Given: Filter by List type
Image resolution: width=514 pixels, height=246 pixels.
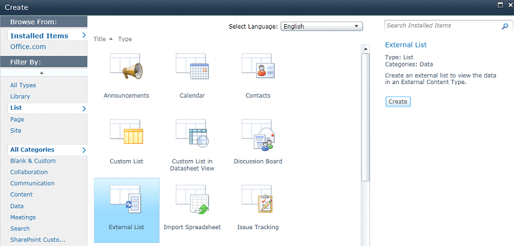Looking at the screenshot, I should point(47,108).
